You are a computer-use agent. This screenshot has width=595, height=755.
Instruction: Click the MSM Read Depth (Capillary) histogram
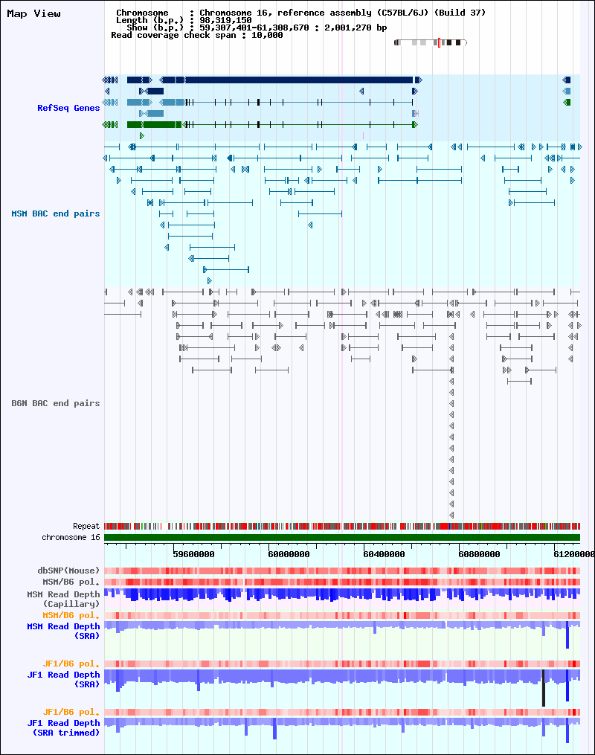coord(342,594)
